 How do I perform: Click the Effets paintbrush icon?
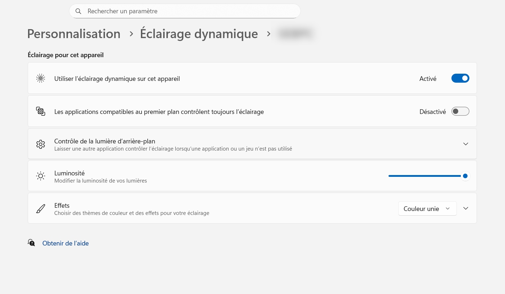[41, 209]
